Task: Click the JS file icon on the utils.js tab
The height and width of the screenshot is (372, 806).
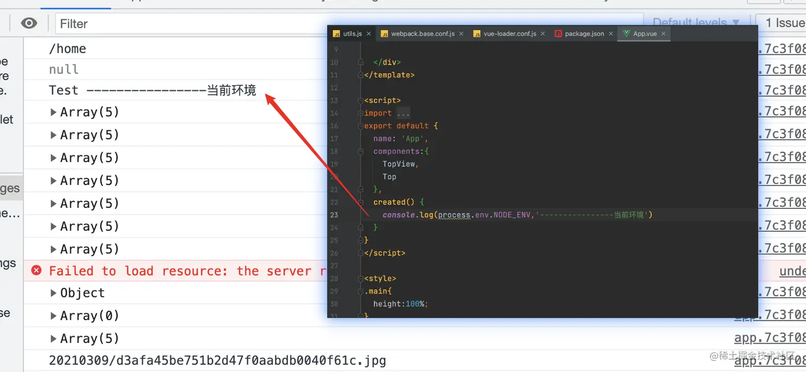Action: coord(336,34)
